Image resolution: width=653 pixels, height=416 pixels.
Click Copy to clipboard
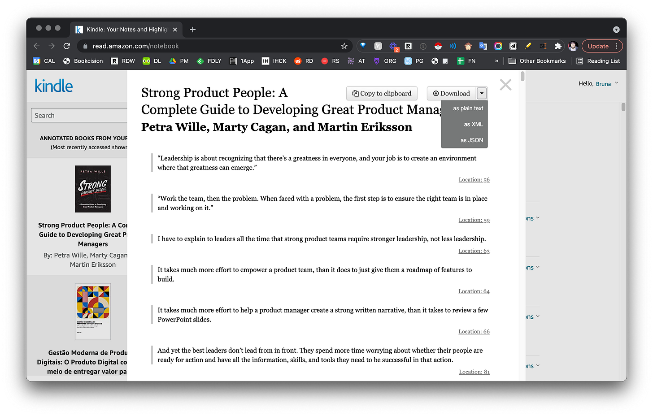pyautogui.click(x=382, y=93)
